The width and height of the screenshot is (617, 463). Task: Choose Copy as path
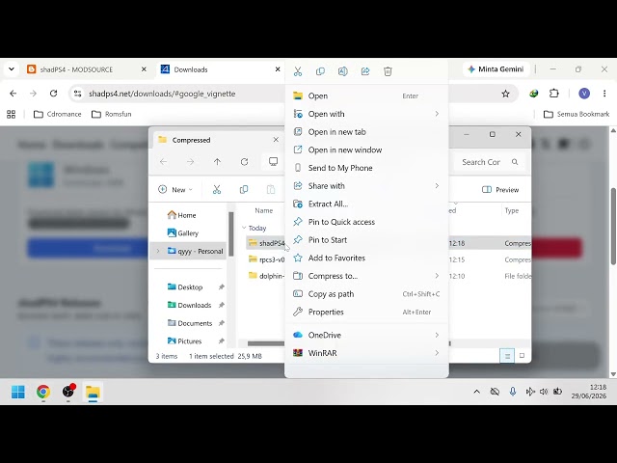pos(366,294)
